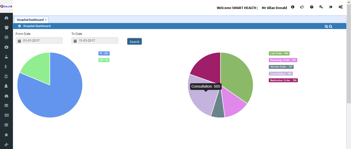This screenshot has width=351, height=149.
Task: Click the green Lab Order pie slice
Action: (236, 77)
